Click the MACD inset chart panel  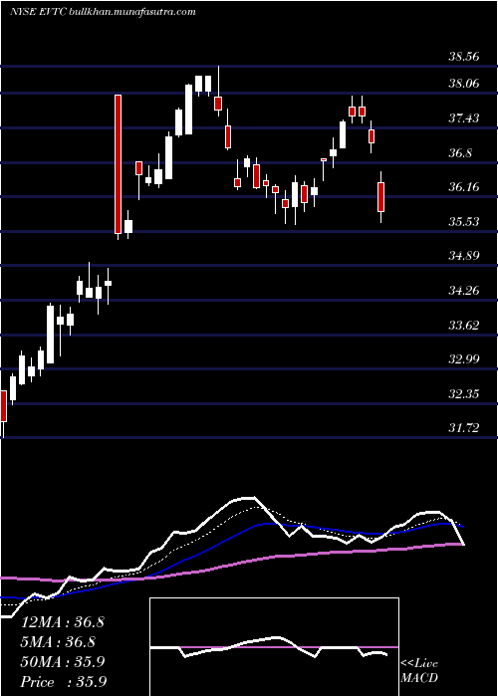[274, 647]
